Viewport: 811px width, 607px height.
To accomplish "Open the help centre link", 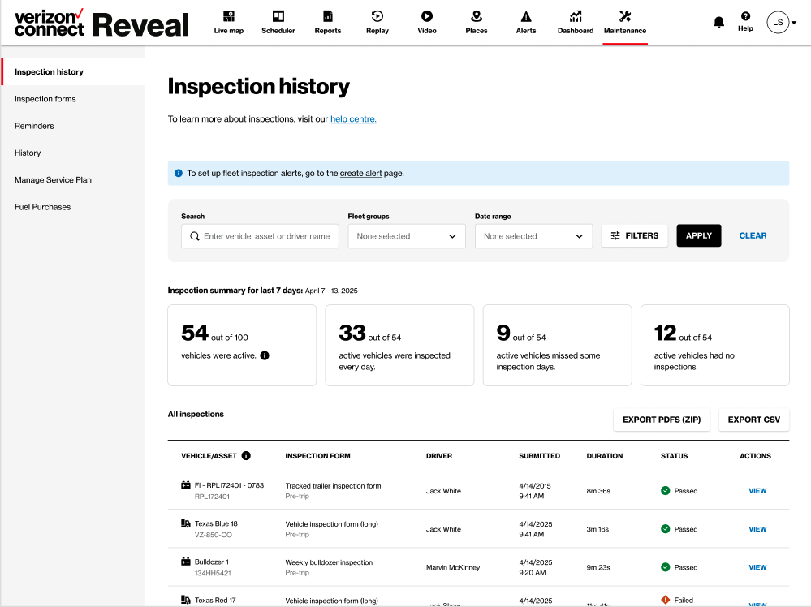I will pyautogui.click(x=353, y=119).
